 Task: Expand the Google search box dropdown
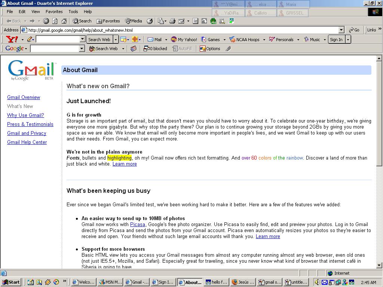point(82,49)
